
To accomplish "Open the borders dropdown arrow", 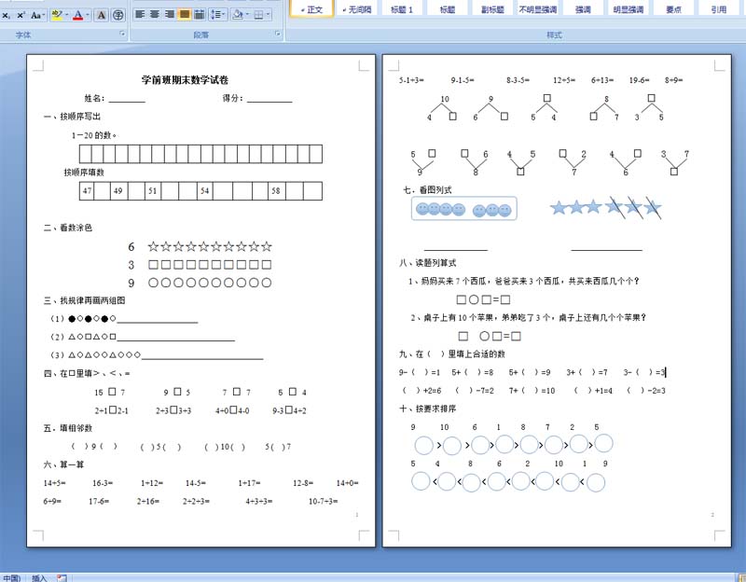I will [269, 14].
